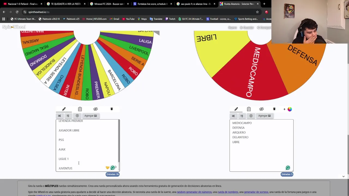Delete the left wheel with trash icon
349x196 pixels.
112,109
